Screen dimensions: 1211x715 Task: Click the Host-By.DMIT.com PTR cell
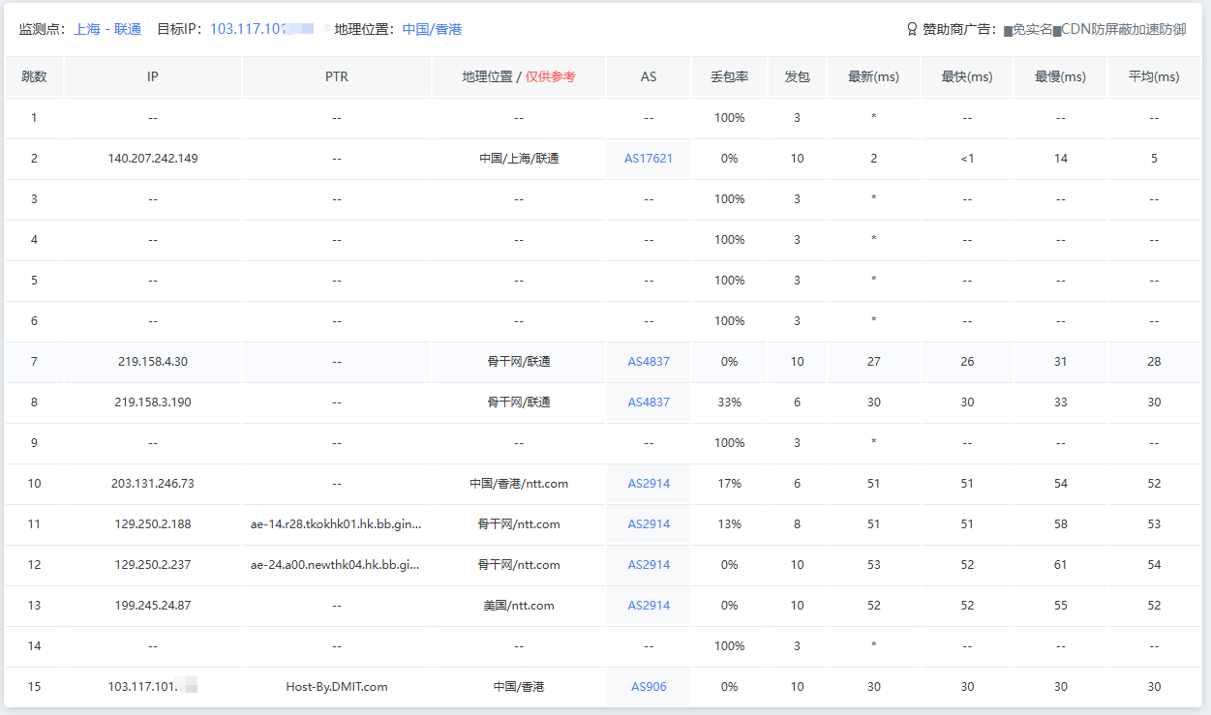[337, 687]
